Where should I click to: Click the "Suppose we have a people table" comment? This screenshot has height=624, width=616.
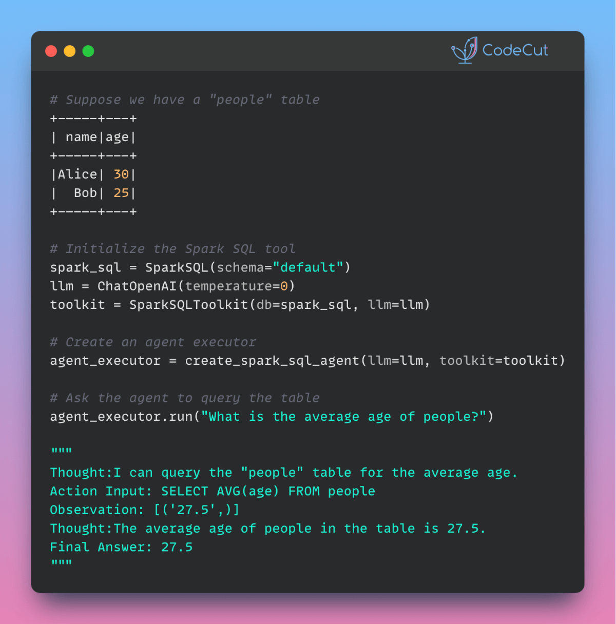(x=185, y=100)
